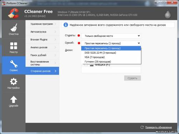Click the Piriform pear logo icon
This screenshot has height=134, width=179.
[x=168, y=14]
